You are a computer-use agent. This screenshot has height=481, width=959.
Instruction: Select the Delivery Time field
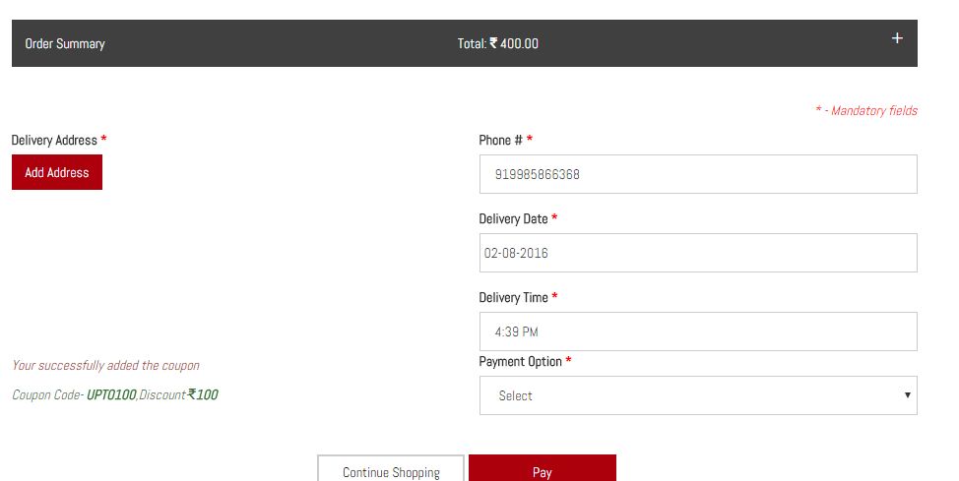point(697,331)
